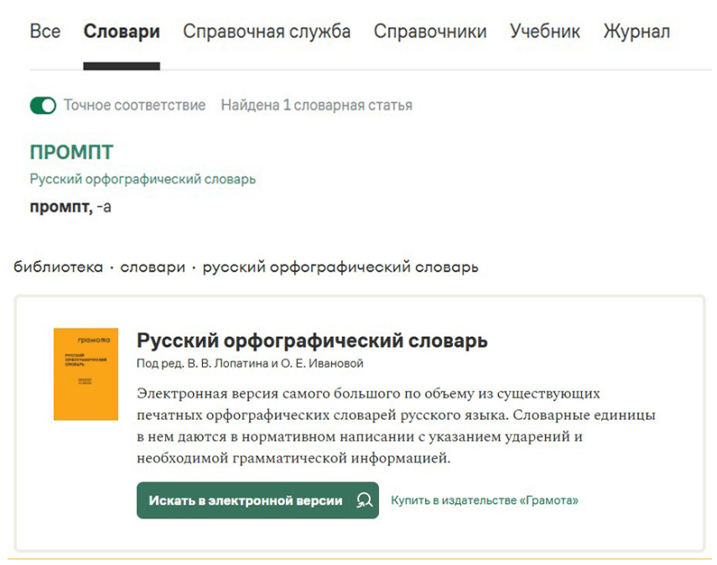Click the Искать в электронной версии button
The height and width of the screenshot is (565, 717).
click(257, 500)
